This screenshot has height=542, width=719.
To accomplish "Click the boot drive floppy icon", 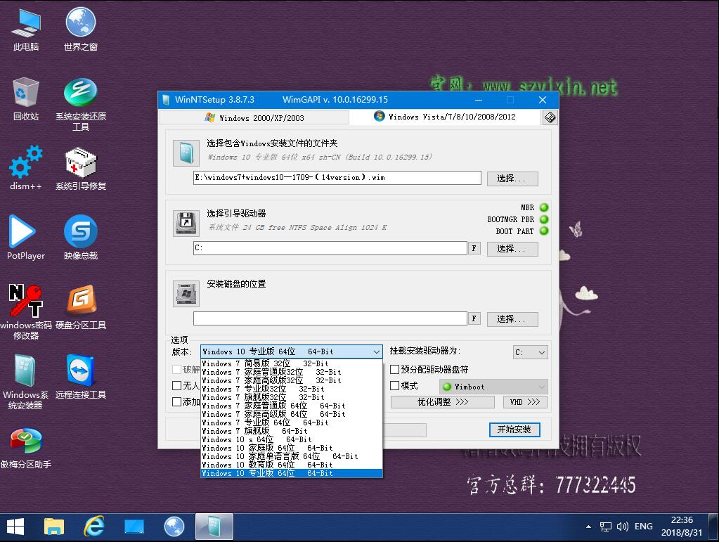I will (186, 224).
